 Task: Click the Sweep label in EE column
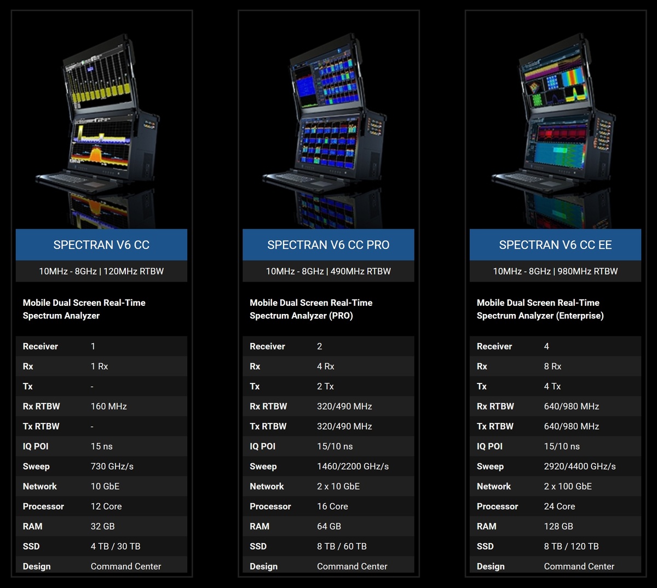[x=490, y=467]
